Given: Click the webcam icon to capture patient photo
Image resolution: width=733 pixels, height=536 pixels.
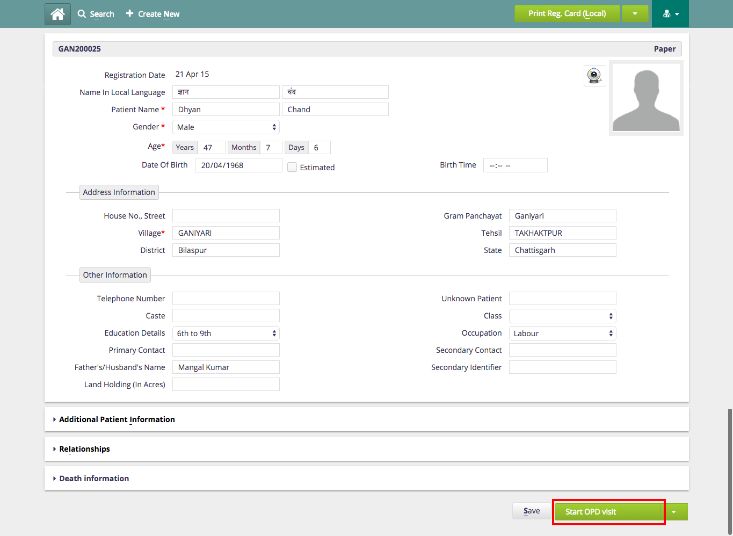Looking at the screenshot, I should [x=594, y=75].
